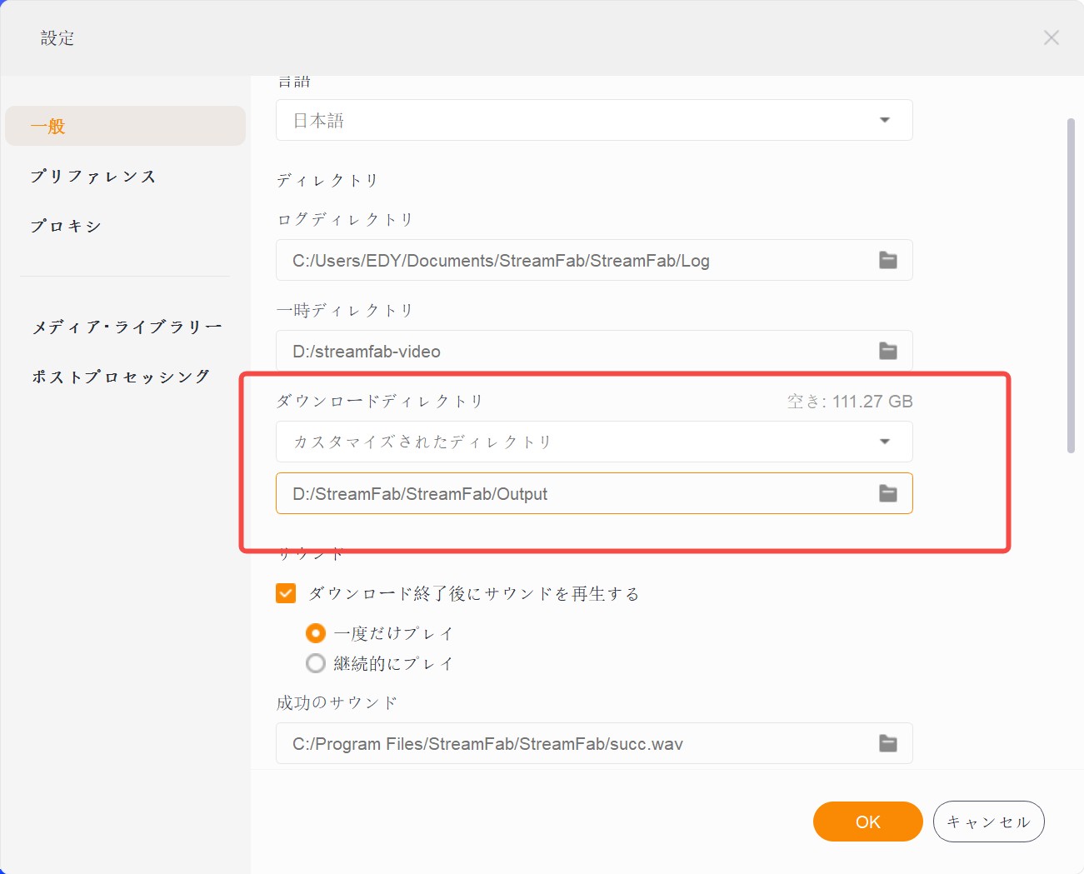The height and width of the screenshot is (874, 1084).
Task: Click the ディレクトリ section heading
Action: tap(327, 180)
